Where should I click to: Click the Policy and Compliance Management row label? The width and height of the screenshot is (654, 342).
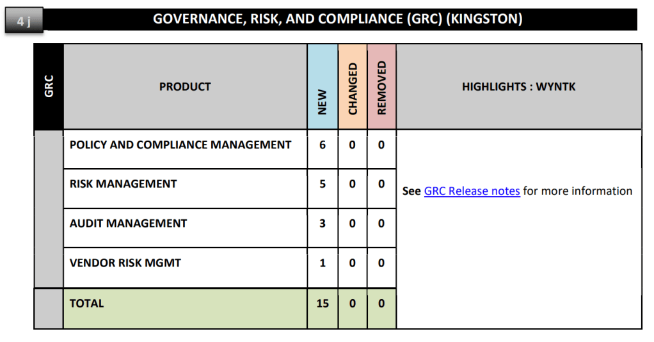180,145
